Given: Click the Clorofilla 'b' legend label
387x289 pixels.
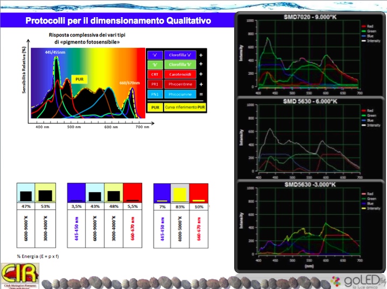Looking at the screenshot, I should (x=180, y=64).
